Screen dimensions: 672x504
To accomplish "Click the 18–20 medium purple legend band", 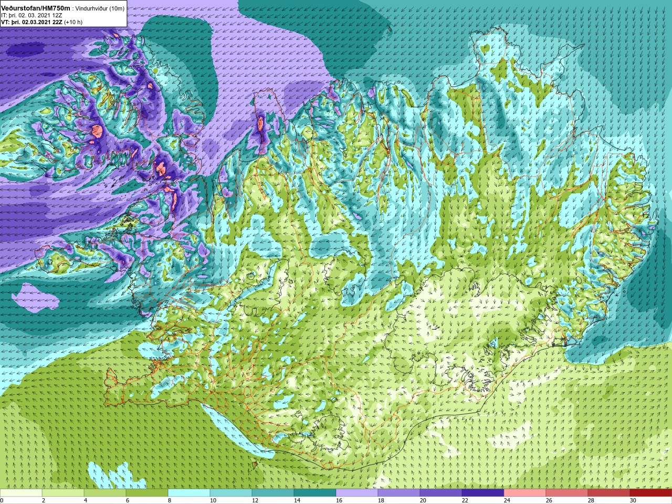I will click(x=399, y=493).
